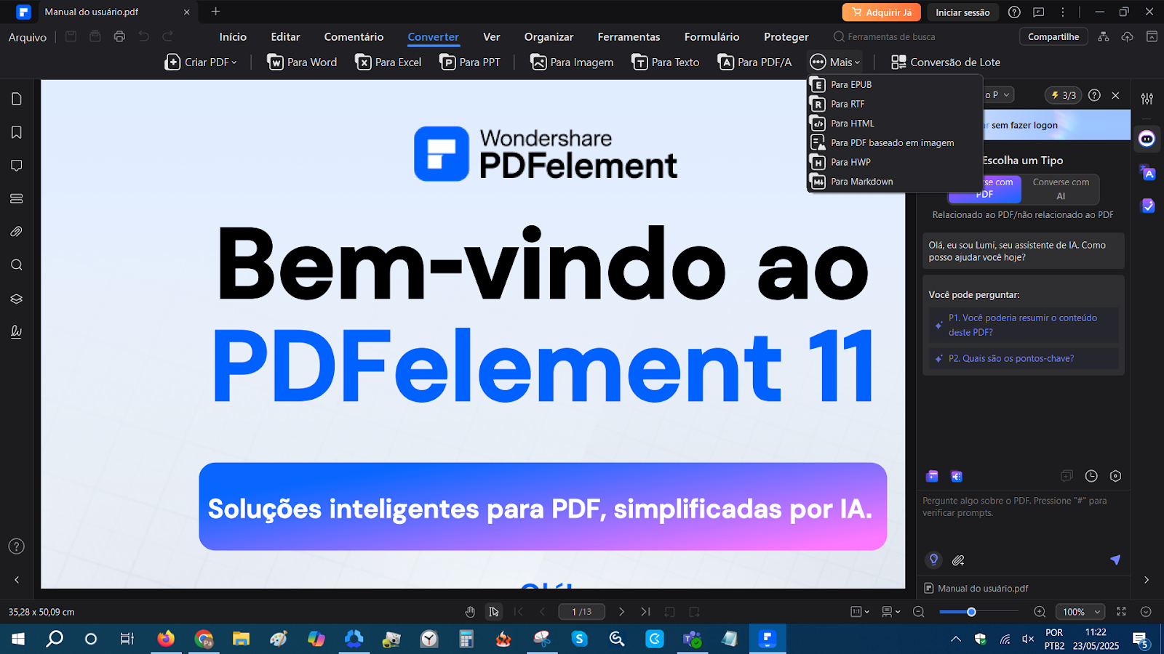Open the AI translate icon in right sidebar

(x=1147, y=172)
